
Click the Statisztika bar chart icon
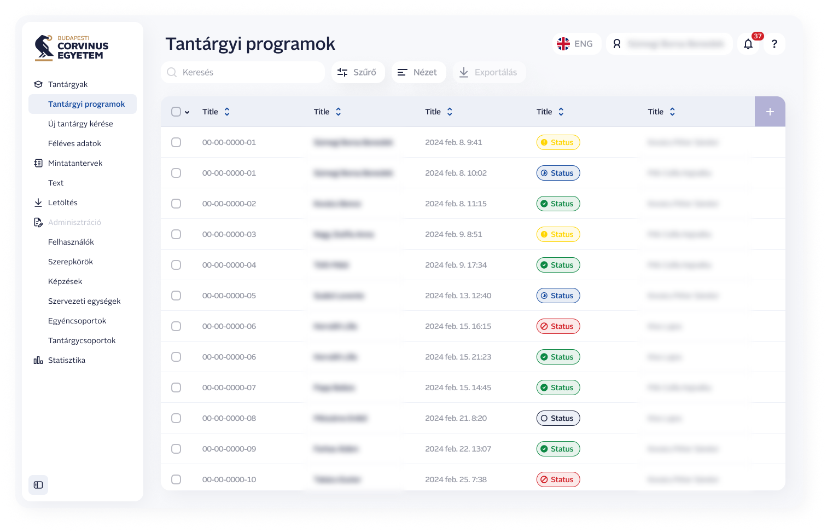38,360
